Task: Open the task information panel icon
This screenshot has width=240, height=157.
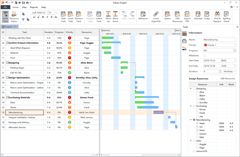Action: pyautogui.click(x=184, y=34)
